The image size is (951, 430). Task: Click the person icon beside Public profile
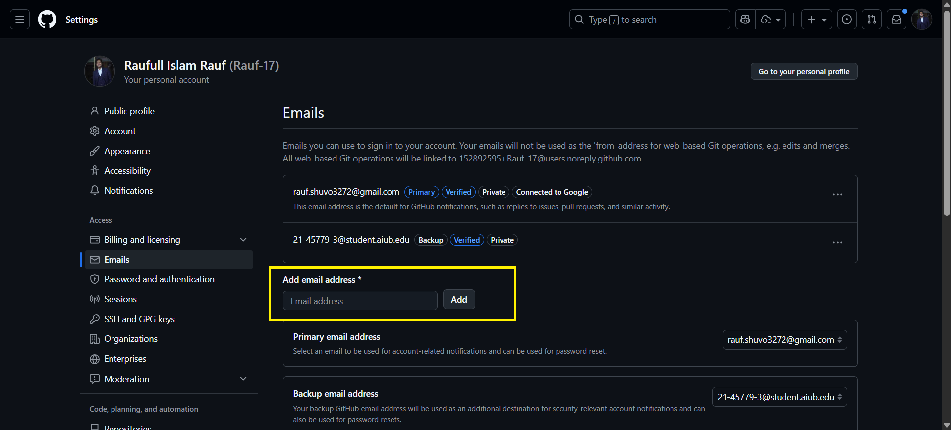[95, 111]
